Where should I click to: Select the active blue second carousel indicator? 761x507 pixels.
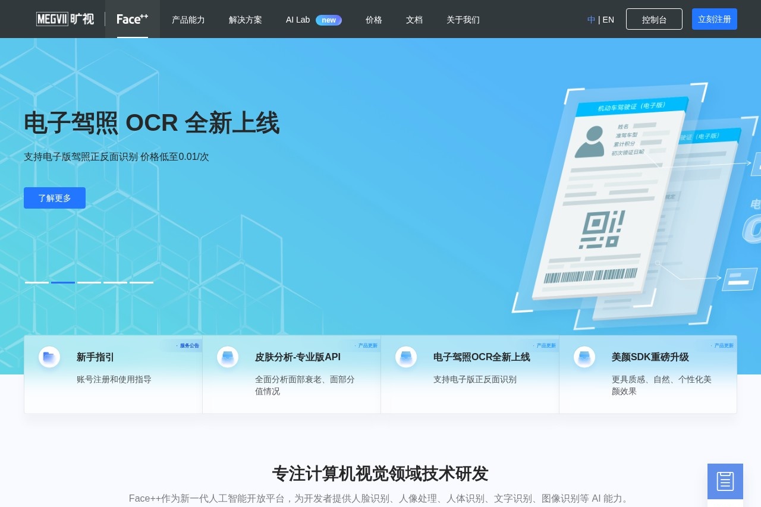(63, 282)
